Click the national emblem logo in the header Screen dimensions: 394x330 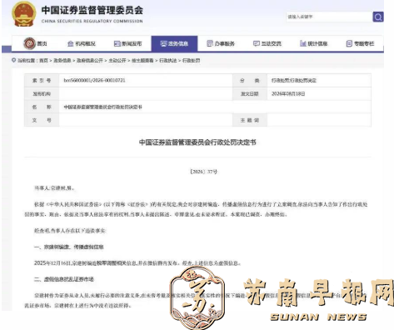coord(24,14)
